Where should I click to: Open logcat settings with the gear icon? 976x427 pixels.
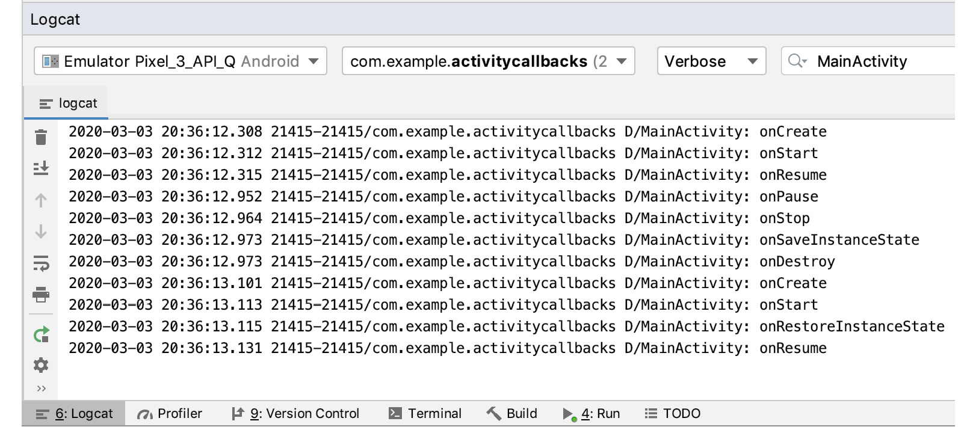point(41,365)
